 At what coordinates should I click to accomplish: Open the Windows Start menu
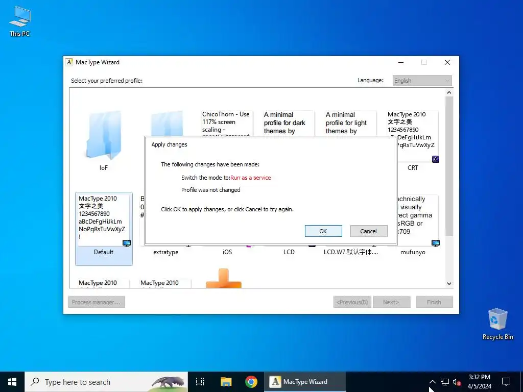tap(12, 382)
